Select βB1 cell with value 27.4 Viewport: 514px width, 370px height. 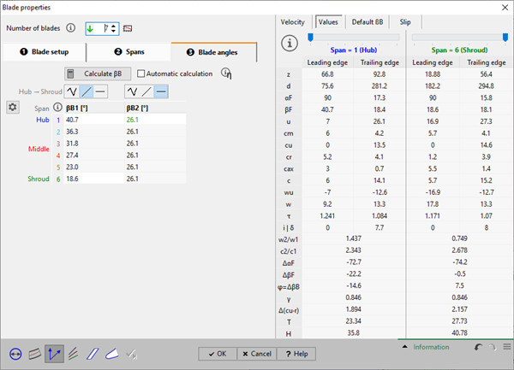pyautogui.click(x=93, y=156)
